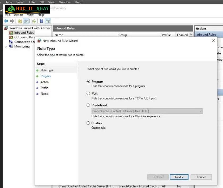The height and width of the screenshot is (188, 223).
Task: Click the Action step in the wizard steps
Action: coord(45,82)
